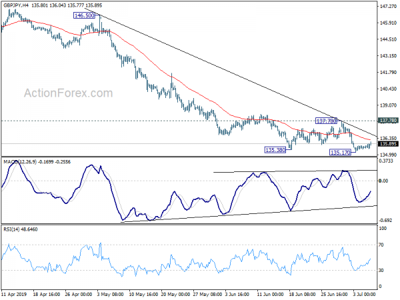
Task: Click the 27 May 08:00 date label
Action: point(207,294)
